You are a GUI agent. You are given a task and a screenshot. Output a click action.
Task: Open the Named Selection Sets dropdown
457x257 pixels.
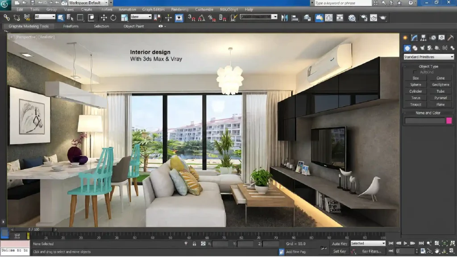tap(258, 17)
